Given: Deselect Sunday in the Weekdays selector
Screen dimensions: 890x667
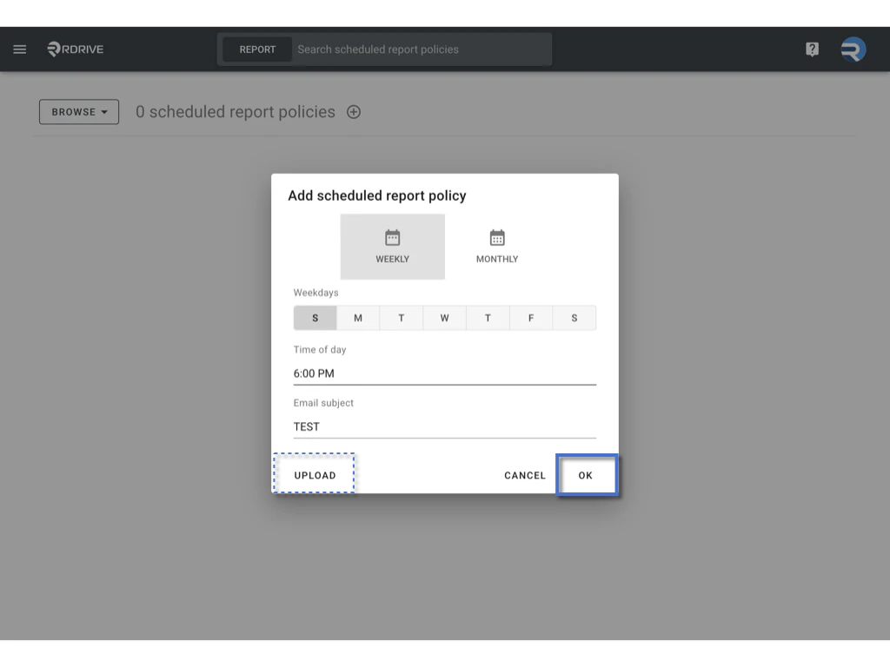Looking at the screenshot, I should point(315,317).
